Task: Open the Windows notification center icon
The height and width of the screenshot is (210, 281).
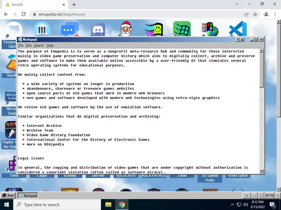Action: 272,205
